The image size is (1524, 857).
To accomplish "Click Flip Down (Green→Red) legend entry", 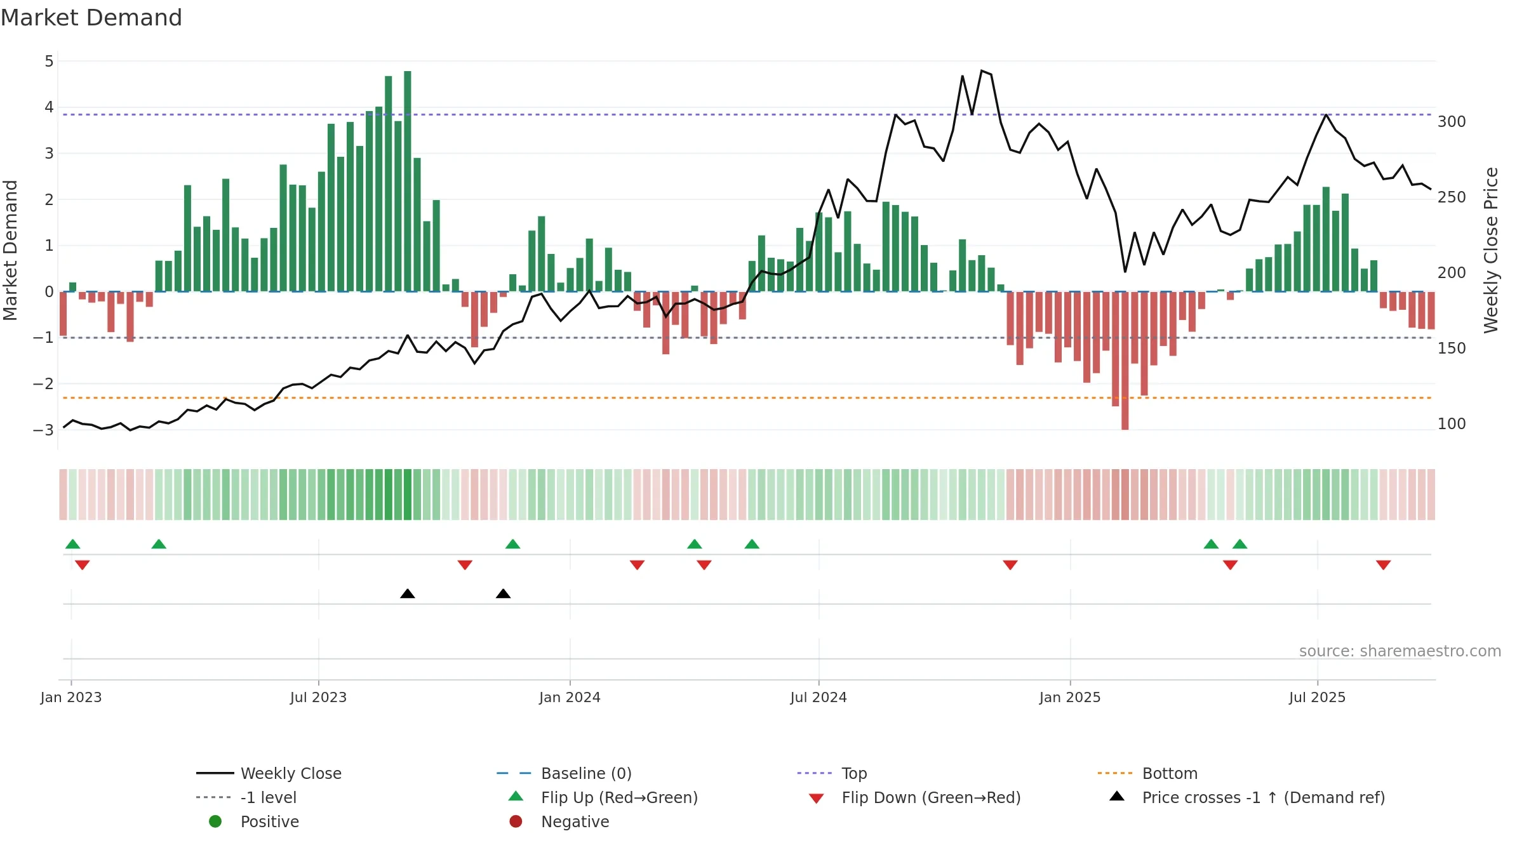I will [x=915, y=797].
